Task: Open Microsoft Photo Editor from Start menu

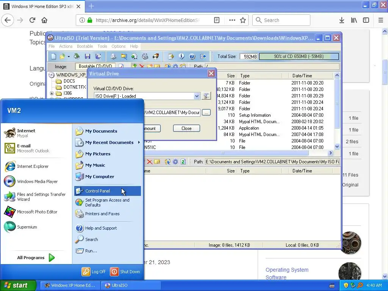Action: (x=36, y=212)
